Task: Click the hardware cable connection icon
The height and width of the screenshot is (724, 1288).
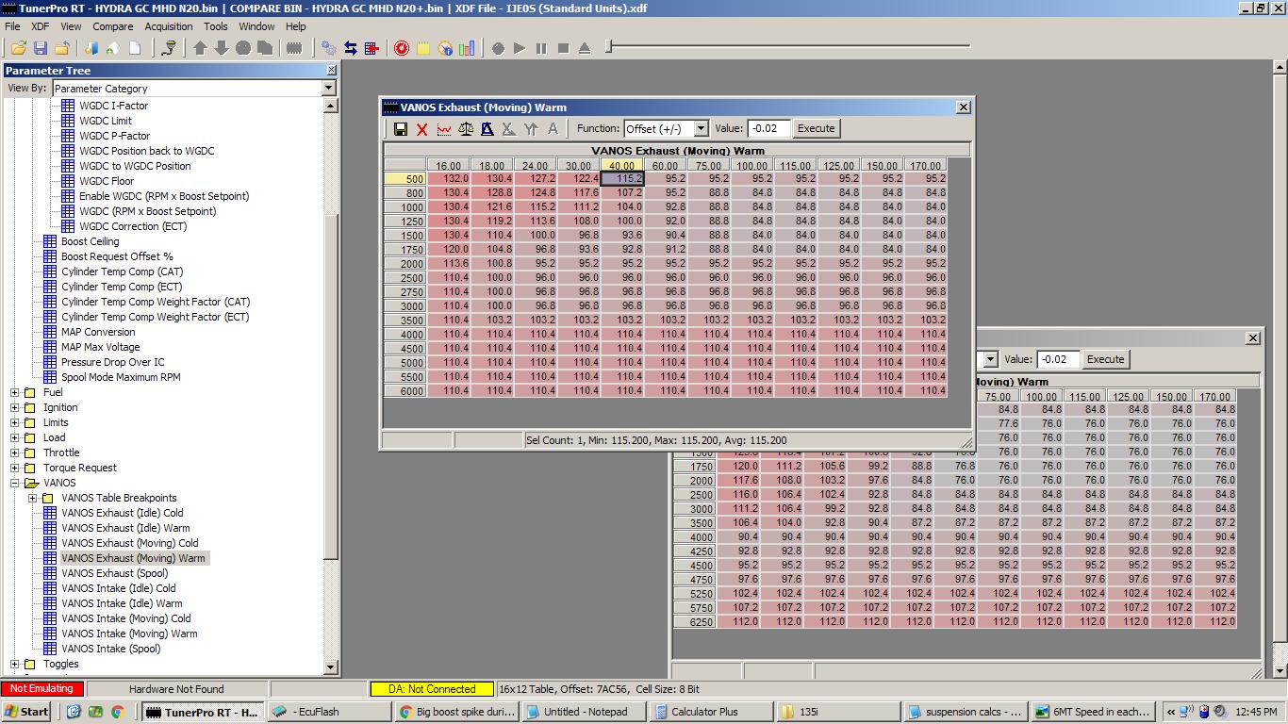Action: [x=170, y=48]
